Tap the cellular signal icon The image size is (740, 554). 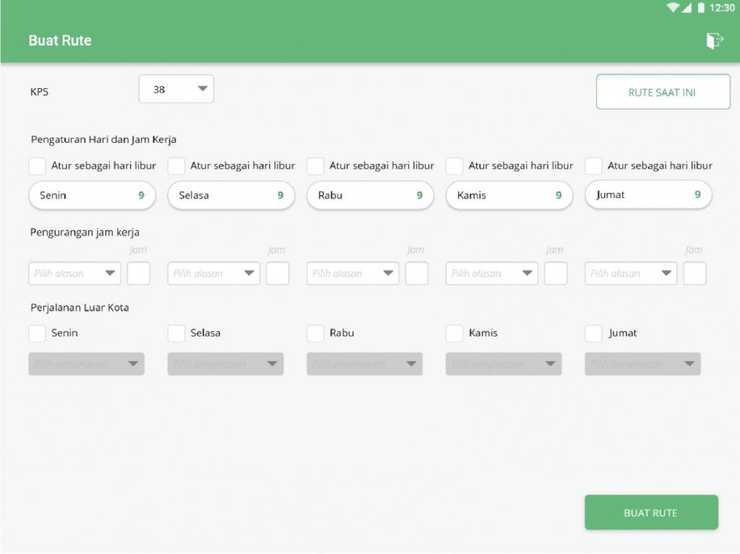pos(687,8)
